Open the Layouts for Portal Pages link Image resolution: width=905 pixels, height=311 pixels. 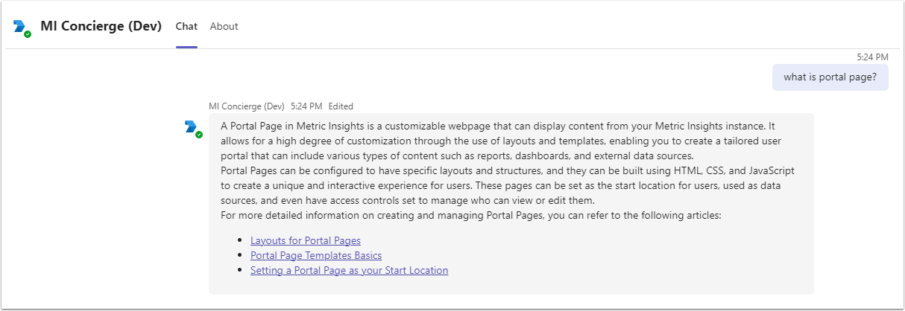[x=306, y=241]
